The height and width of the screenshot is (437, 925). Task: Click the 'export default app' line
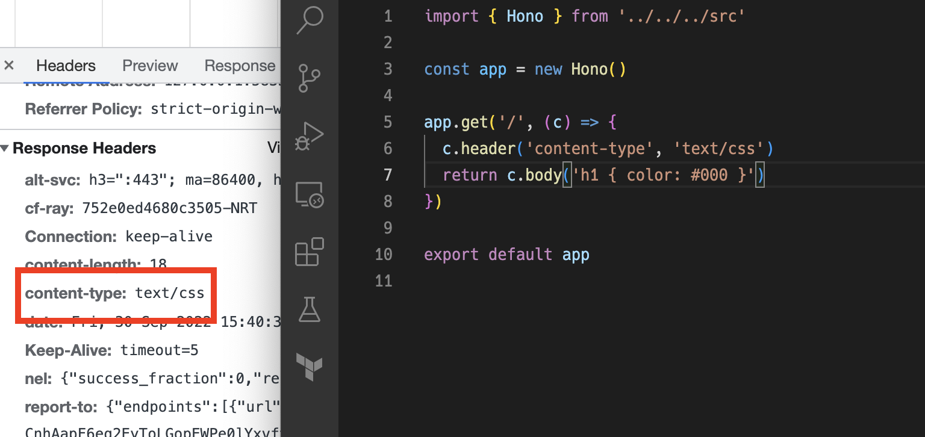(506, 255)
